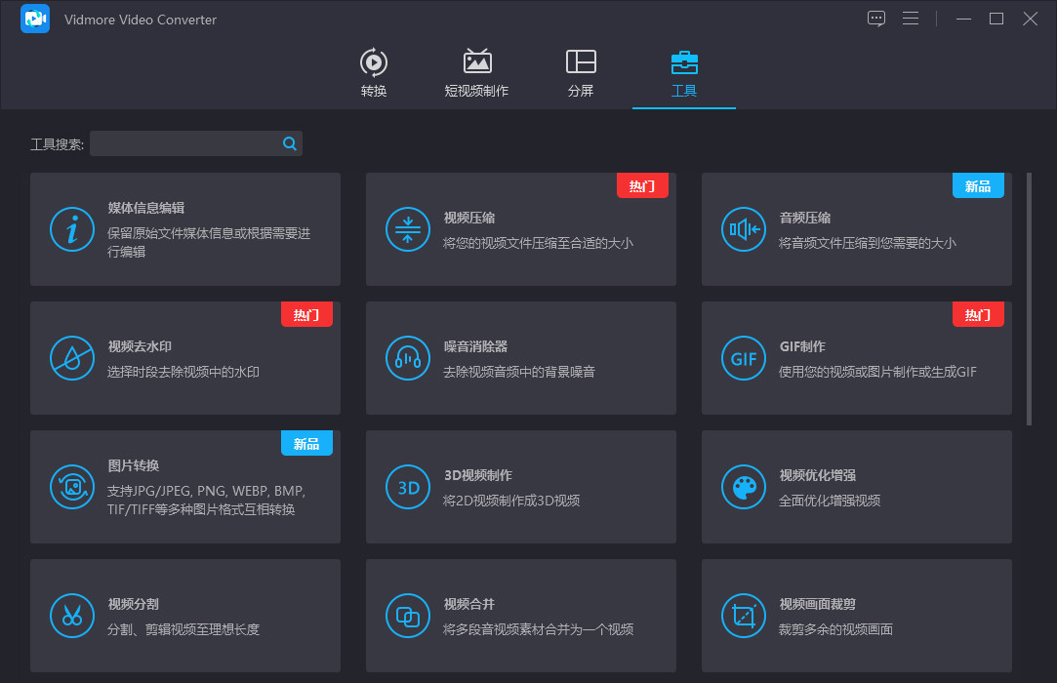The height and width of the screenshot is (683, 1057).
Task: Click the Vidmore app logo icon
Action: [x=35, y=19]
